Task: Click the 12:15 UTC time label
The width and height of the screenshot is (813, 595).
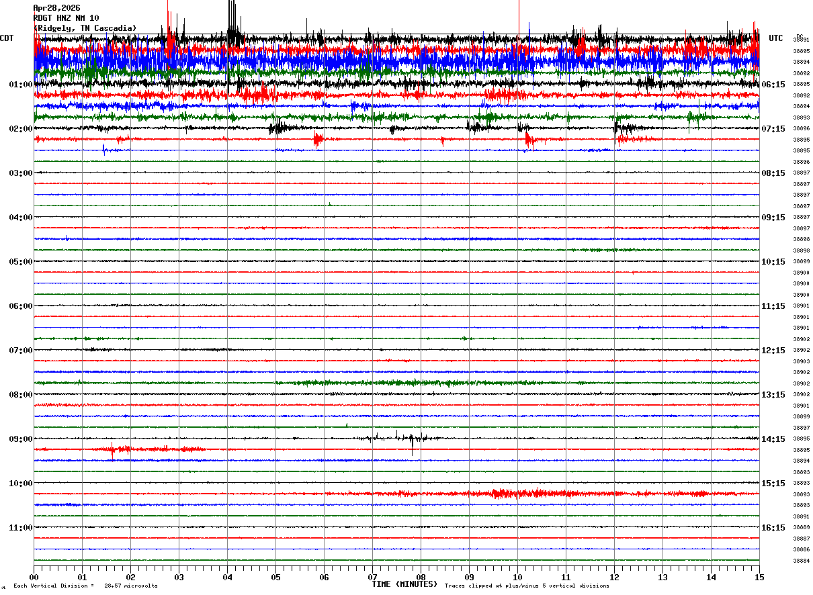Action: pyautogui.click(x=773, y=351)
